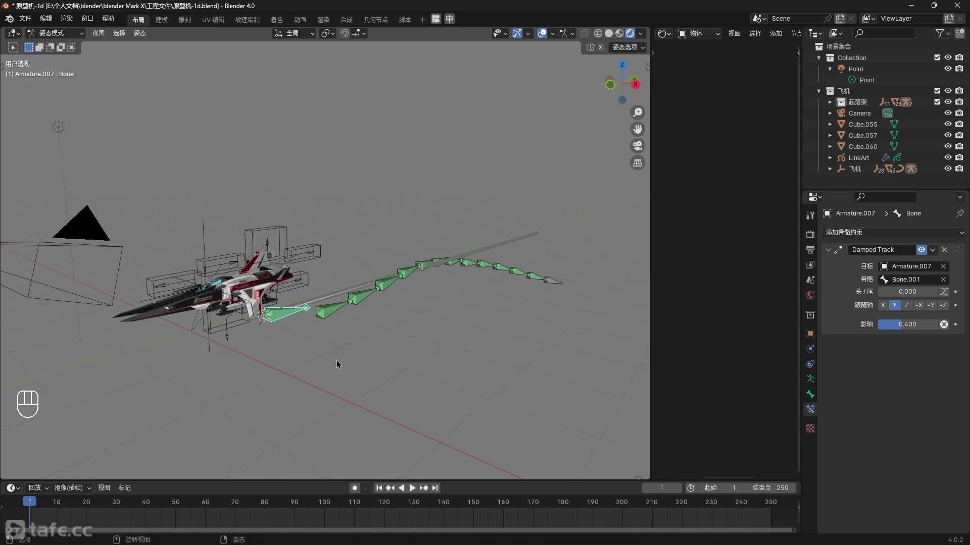Viewport: 970px width, 545px height.
Task: Click the current frame number field
Action: (x=662, y=488)
